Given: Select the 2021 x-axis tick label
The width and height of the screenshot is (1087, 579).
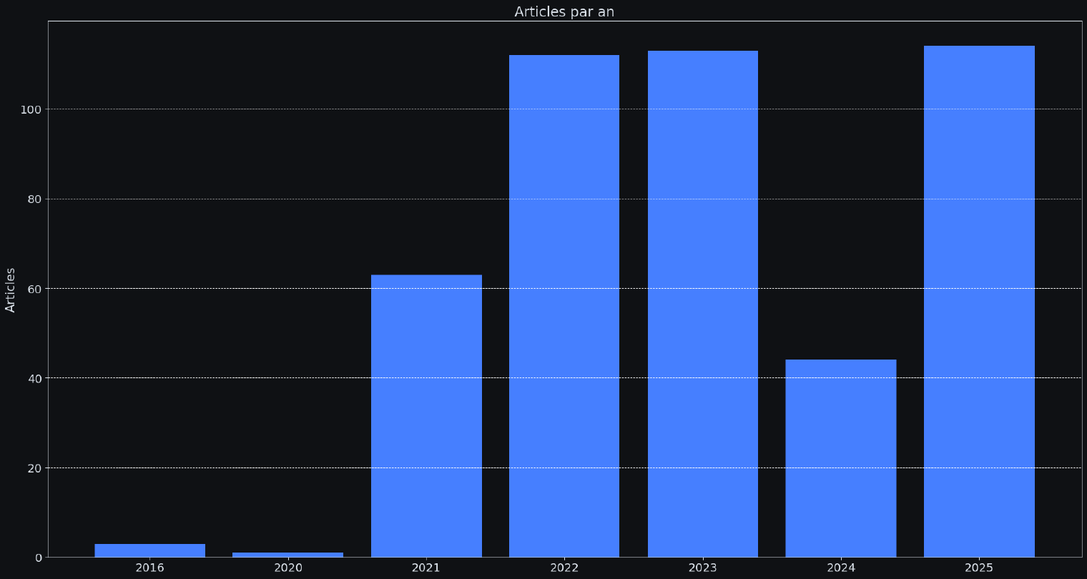Looking at the screenshot, I should coord(426,568).
